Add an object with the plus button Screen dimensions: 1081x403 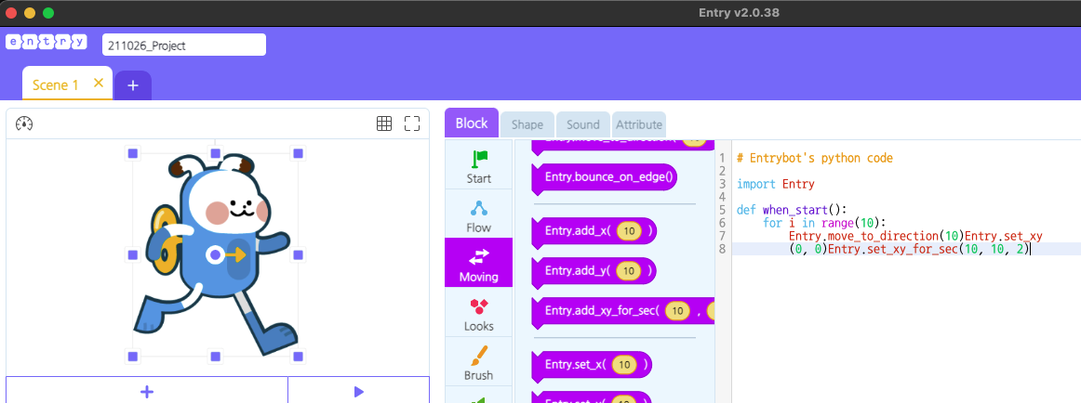click(x=147, y=391)
